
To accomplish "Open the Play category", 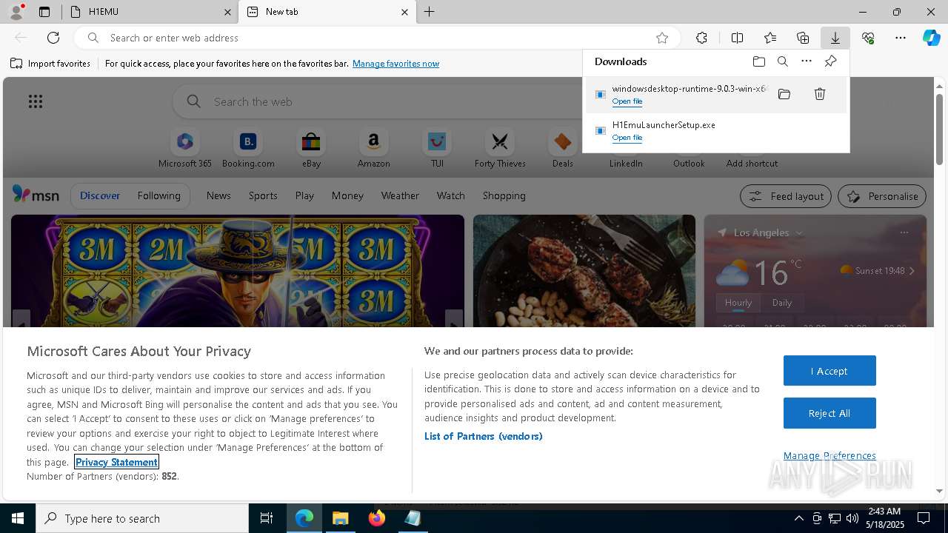I will point(304,196).
